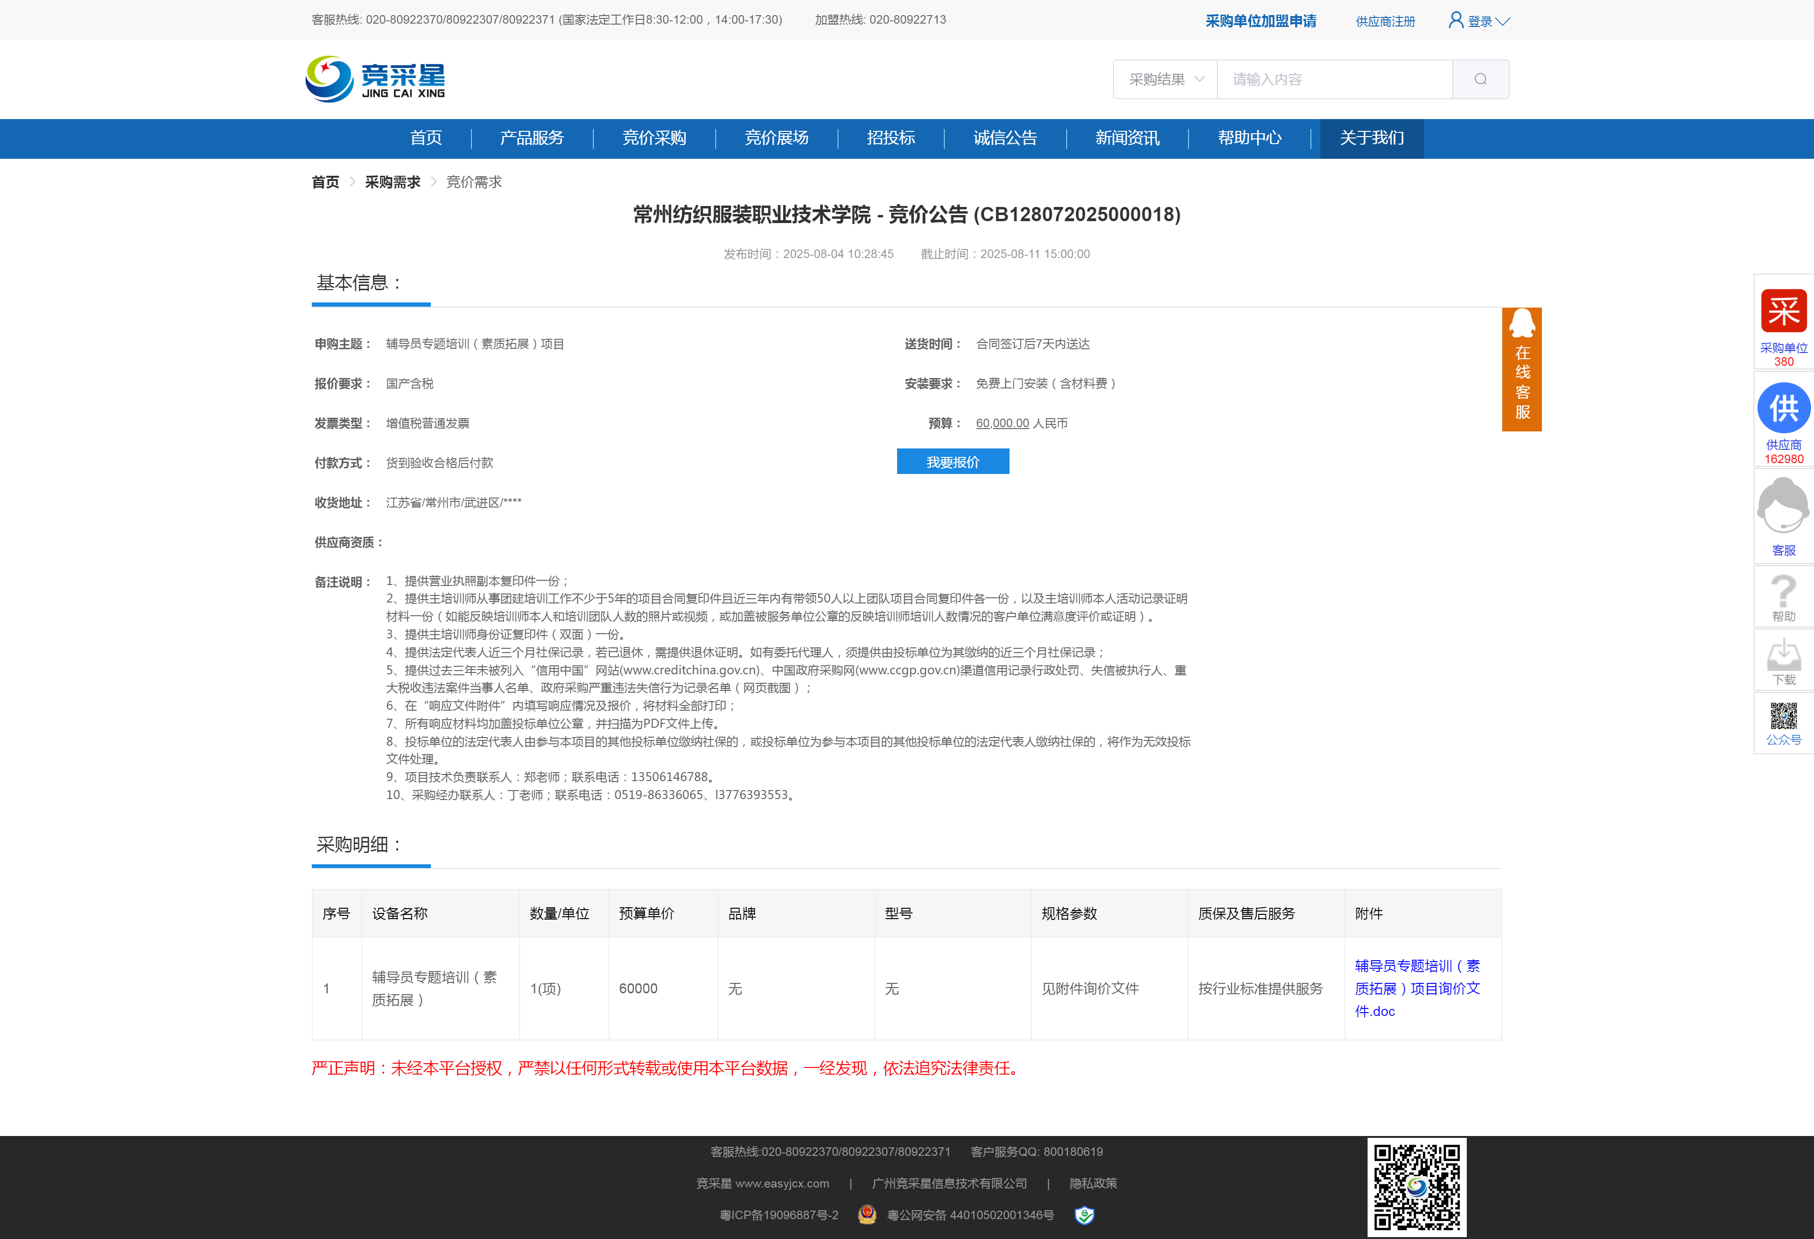
Task: Click the user login avatar icon
Action: pos(1456,20)
